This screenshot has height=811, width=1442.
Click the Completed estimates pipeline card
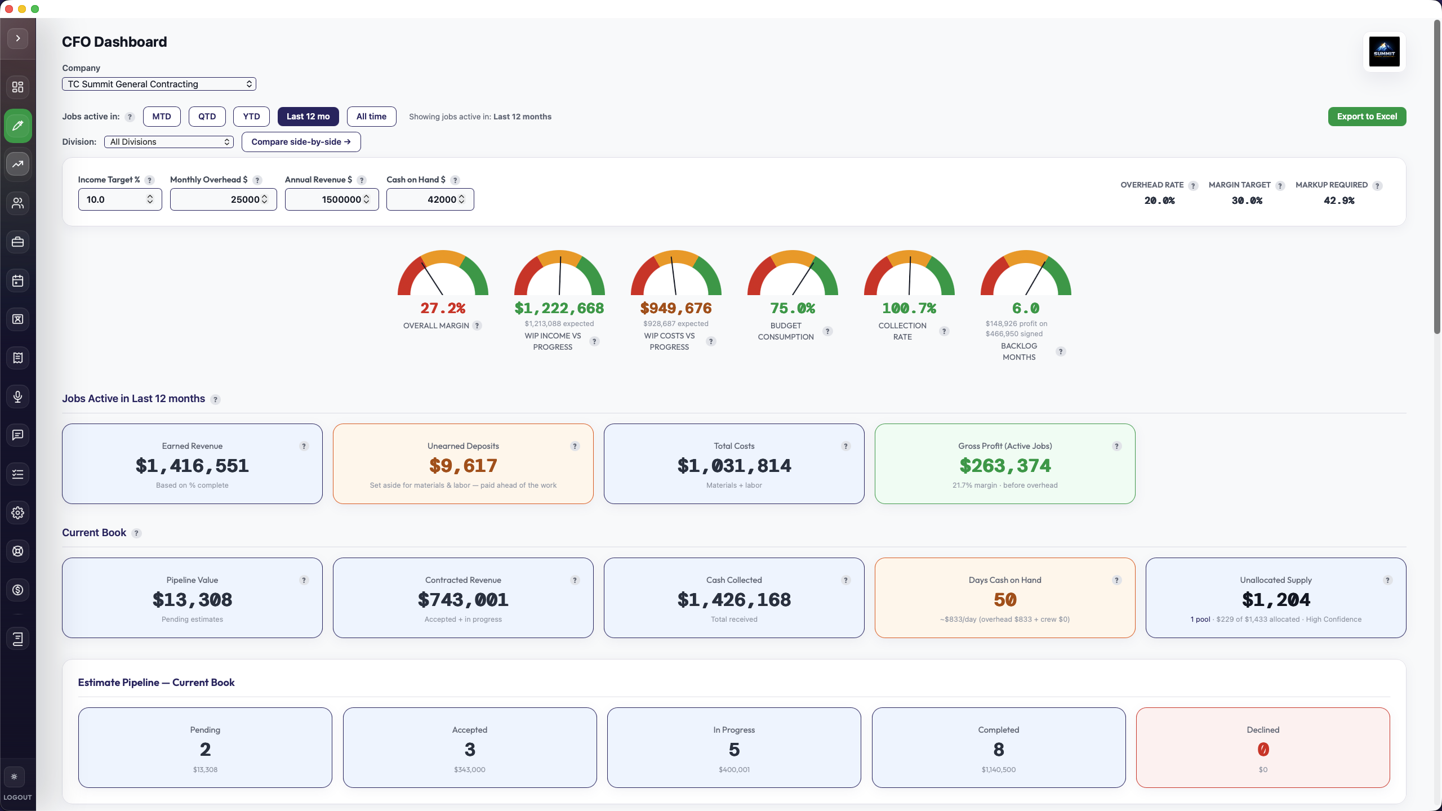pyautogui.click(x=999, y=747)
